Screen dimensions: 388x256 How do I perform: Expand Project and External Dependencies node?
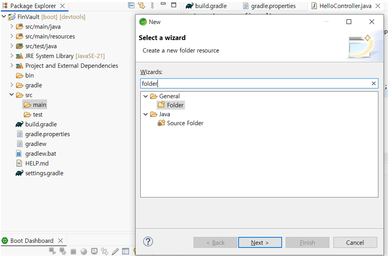click(x=12, y=65)
